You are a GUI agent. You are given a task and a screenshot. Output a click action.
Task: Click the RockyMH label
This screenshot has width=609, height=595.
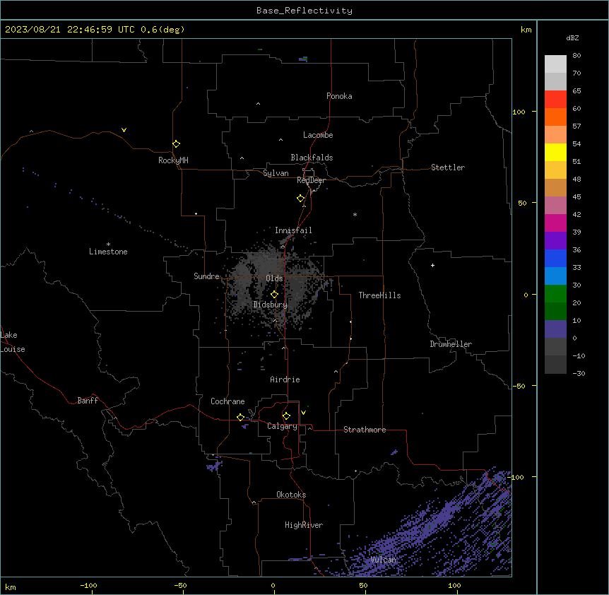173,160
